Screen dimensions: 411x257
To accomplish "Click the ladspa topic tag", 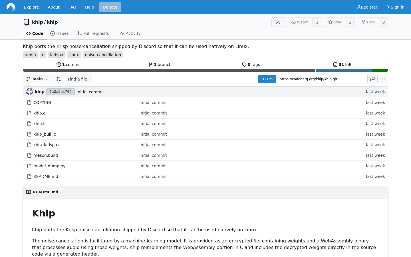I will (57, 55).
